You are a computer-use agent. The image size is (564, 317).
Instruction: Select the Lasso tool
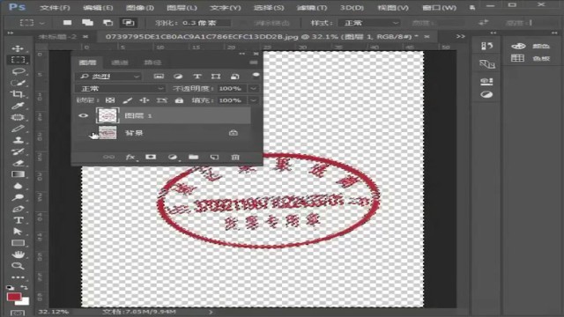(x=18, y=71)
